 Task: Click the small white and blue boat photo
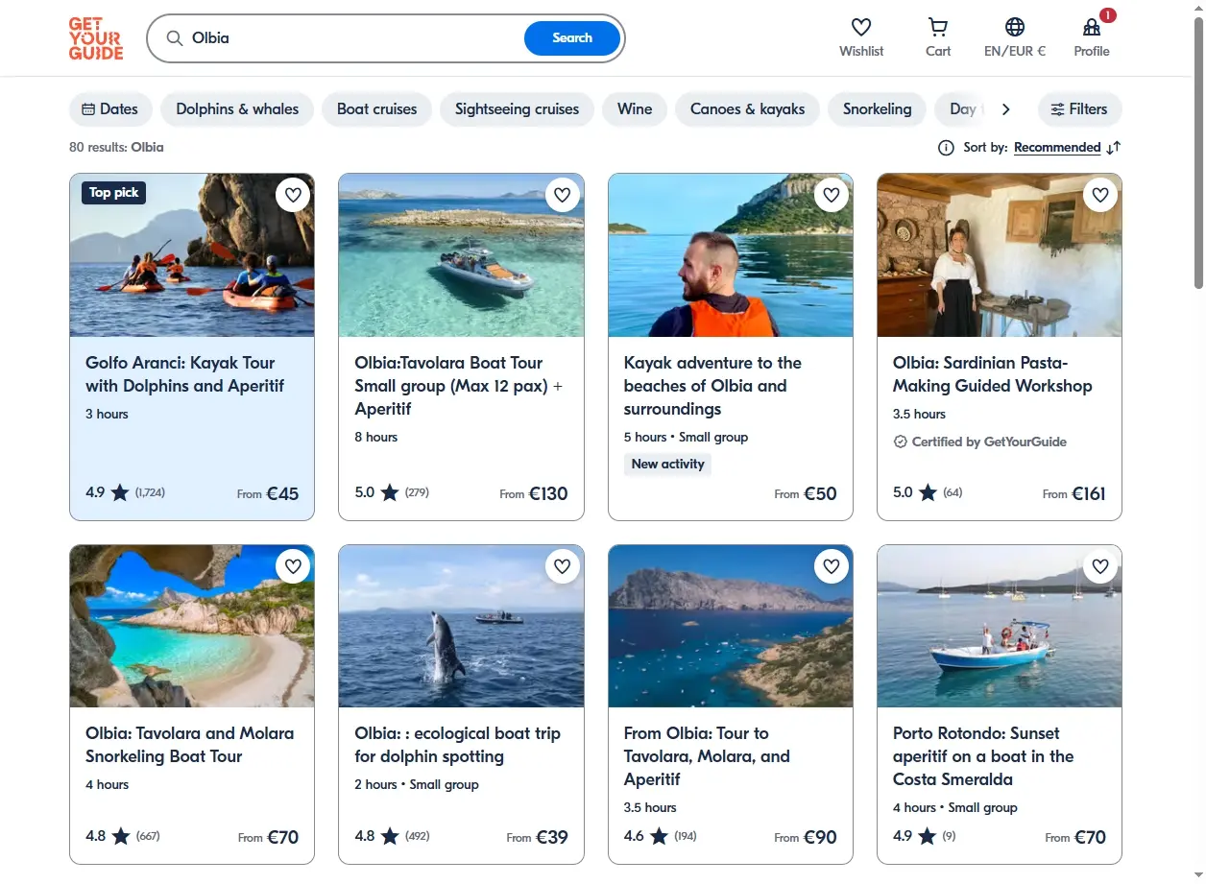tap(1000, 626)
